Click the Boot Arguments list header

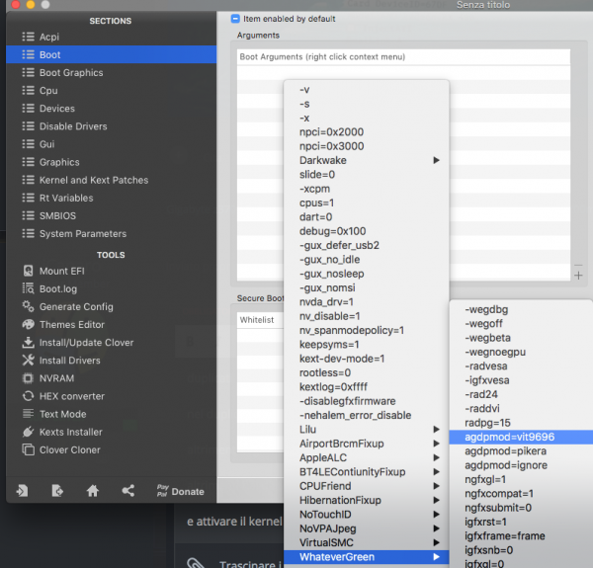click(403, 56)
